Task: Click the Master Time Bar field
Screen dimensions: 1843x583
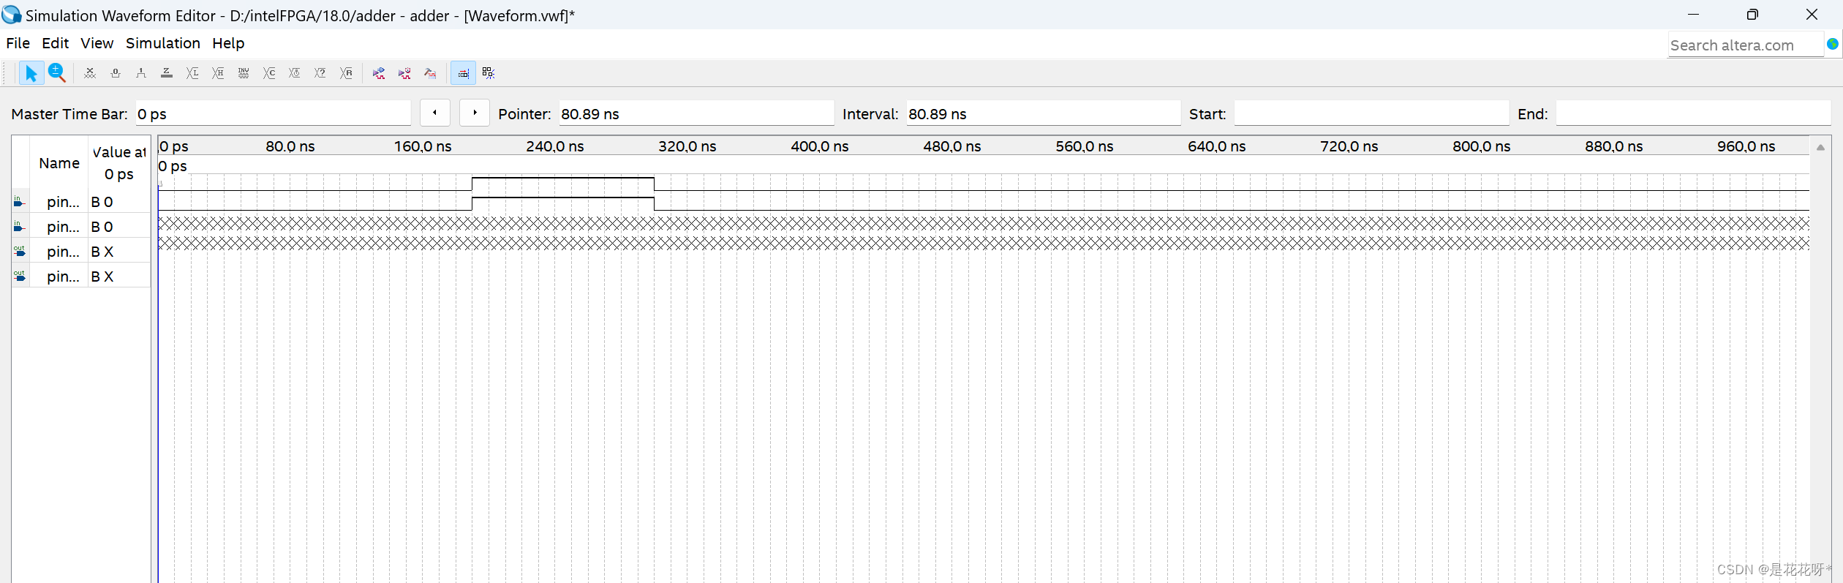Action: pyautogui.click(x=273, y=113)
